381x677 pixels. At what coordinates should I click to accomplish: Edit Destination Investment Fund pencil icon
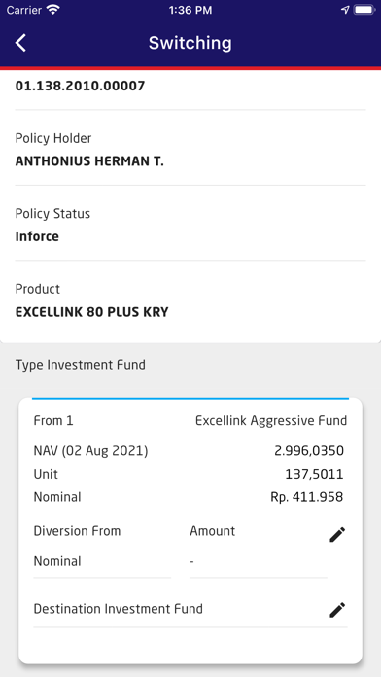pos(337,610)
